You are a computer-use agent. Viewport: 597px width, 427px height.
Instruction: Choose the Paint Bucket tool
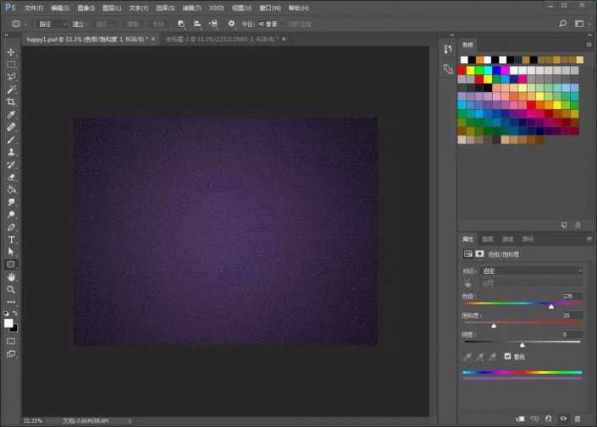pyautogui.click(x=11, y=189)
